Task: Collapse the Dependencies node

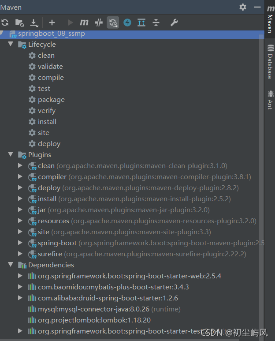Action: [x=11, y=264]
